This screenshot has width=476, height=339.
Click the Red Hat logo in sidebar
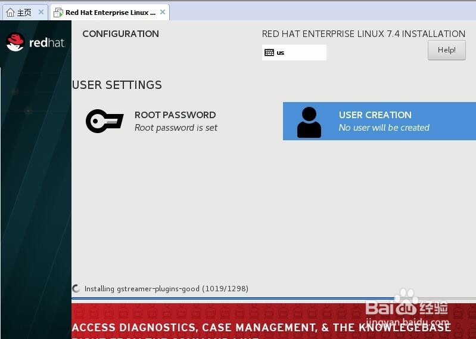tap(36, 42)
